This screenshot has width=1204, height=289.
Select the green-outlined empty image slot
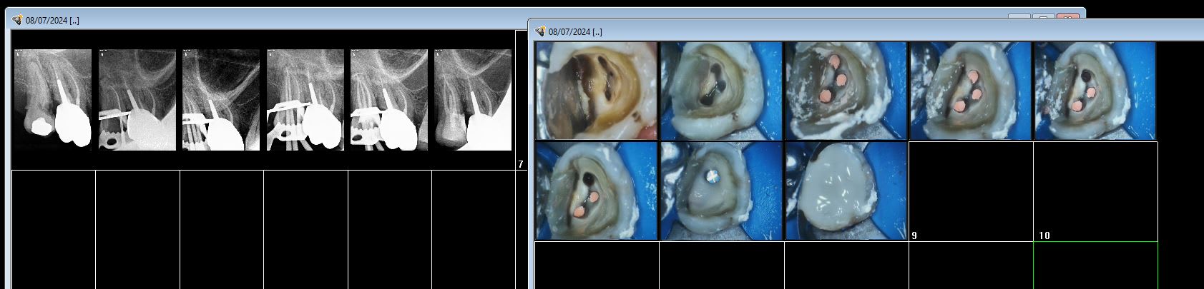[x=1095, y=265]
